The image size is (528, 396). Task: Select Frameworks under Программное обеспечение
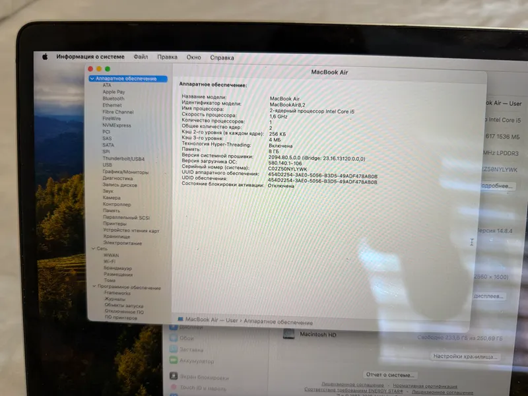coord(117,293)
